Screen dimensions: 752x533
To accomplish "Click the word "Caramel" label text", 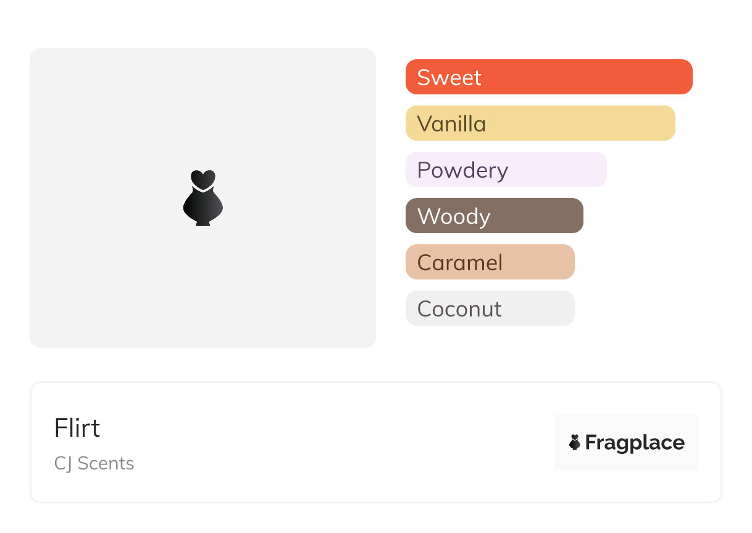I will [x=460, y=263].
